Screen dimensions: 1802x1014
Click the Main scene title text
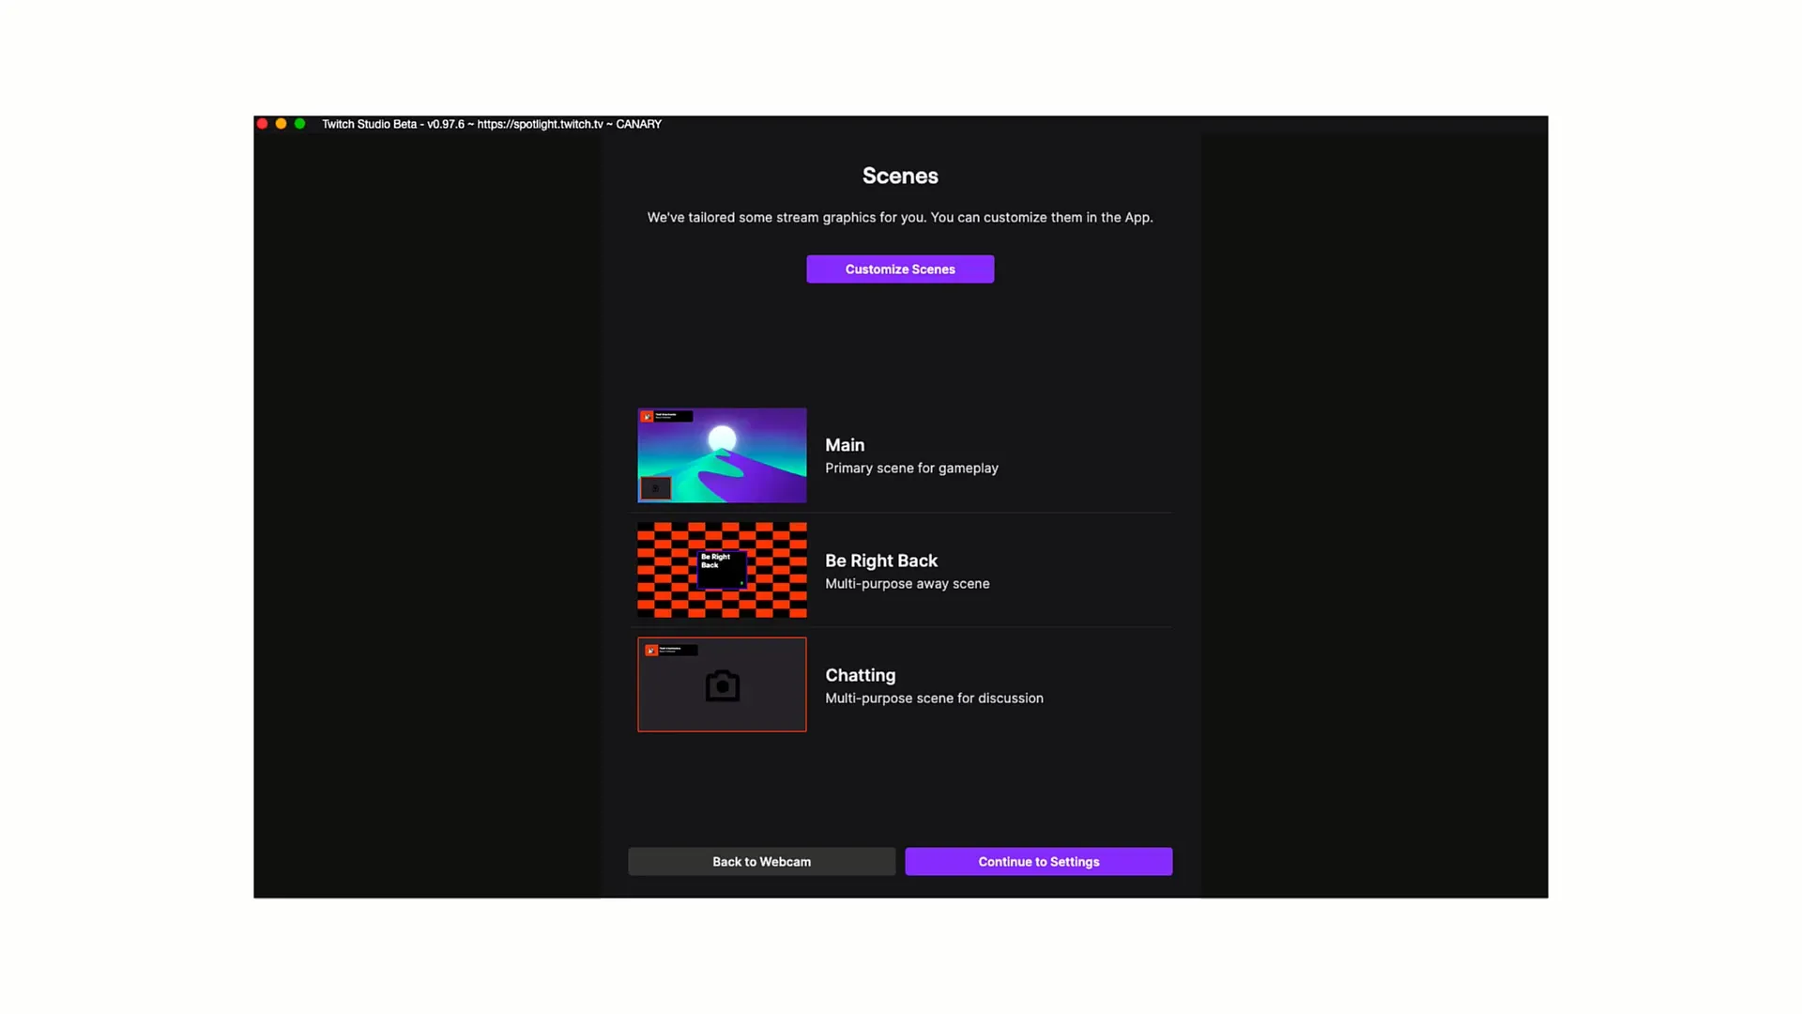pyautogui.click(x=845, y=445)
